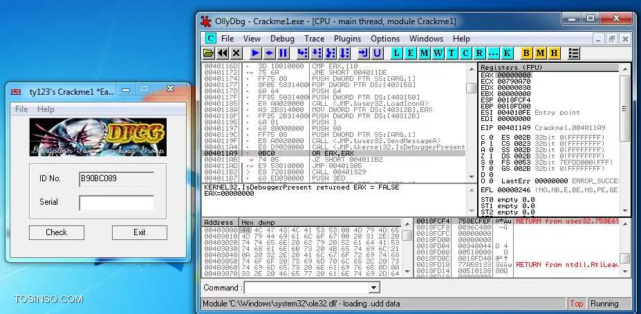The image size is (641, 314).
Task: Expand the Command history dropdown arrow
Action: click(x=373, y=288)
